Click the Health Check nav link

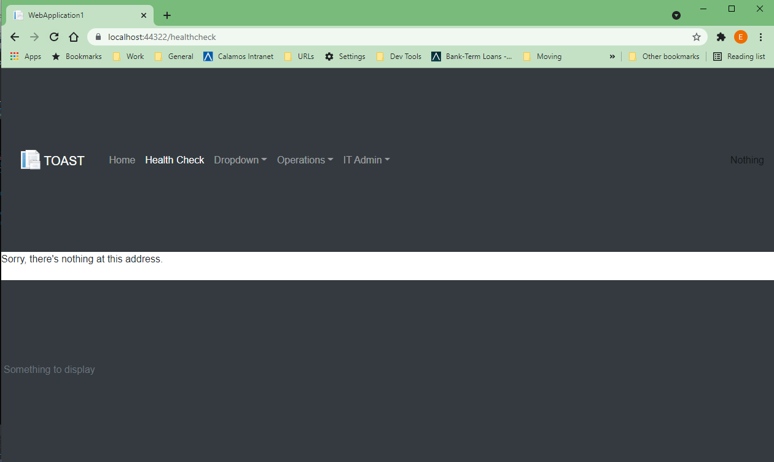click(x=174, y=160)
